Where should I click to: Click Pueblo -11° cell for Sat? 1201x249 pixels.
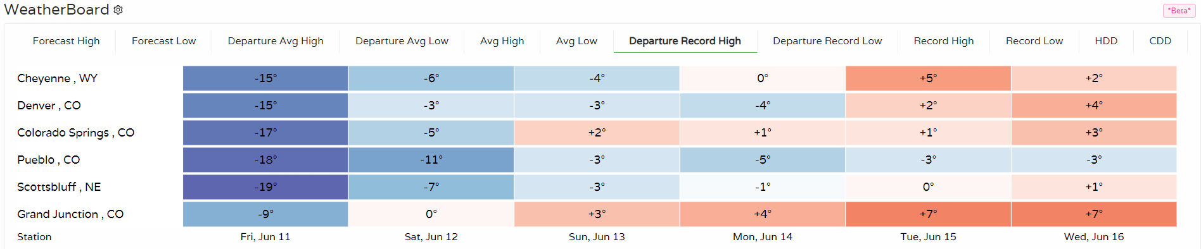coord(431,160)
